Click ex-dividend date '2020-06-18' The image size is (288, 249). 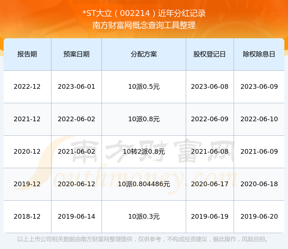(259, 184)
